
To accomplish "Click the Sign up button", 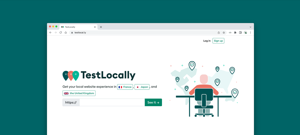I will (218, 41).
